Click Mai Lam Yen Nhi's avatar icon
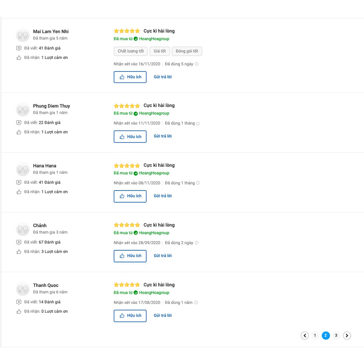The width and height of the screenshot is (364, 364). (23, 35)
